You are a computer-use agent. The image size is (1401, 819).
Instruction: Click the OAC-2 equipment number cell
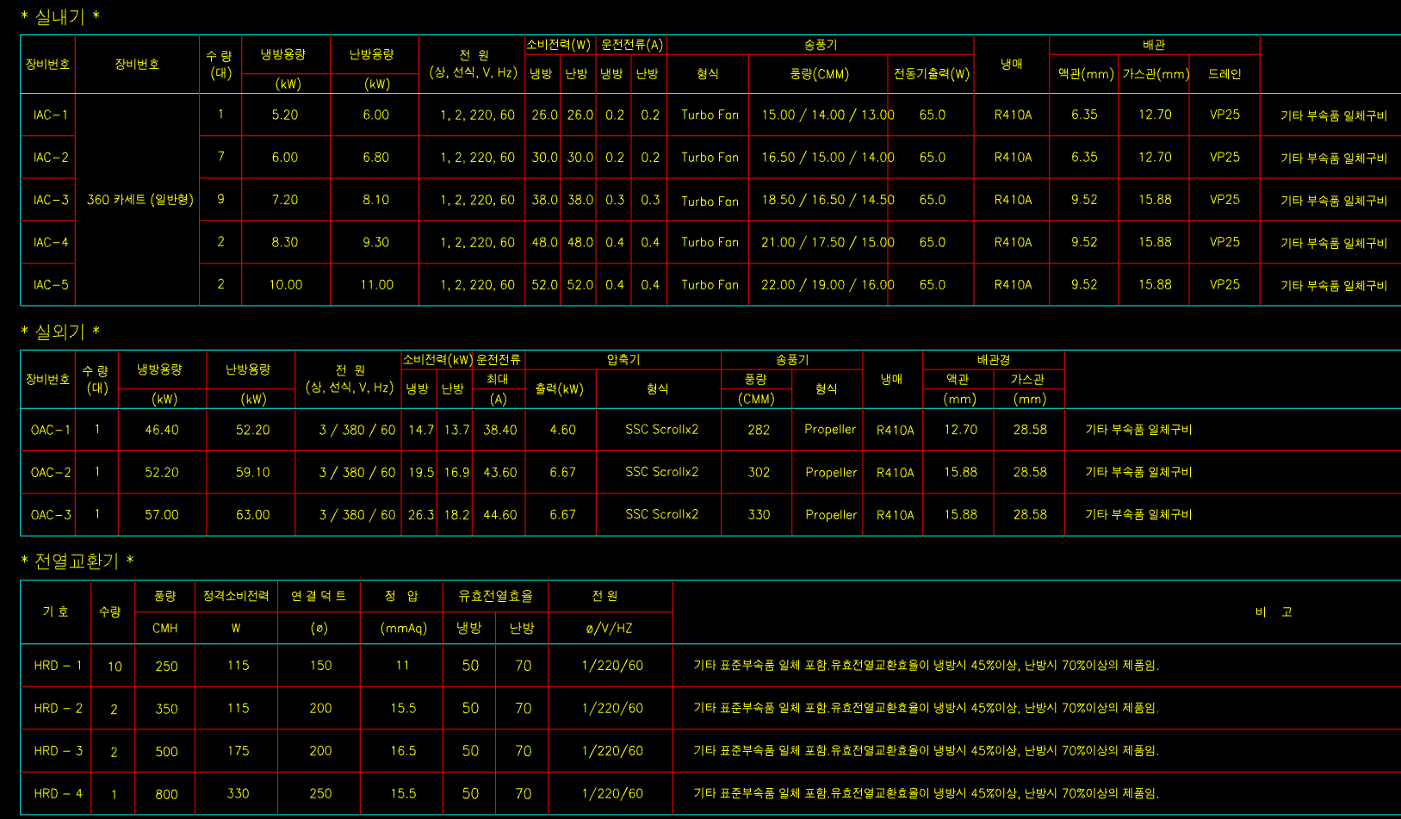point(50,472)
